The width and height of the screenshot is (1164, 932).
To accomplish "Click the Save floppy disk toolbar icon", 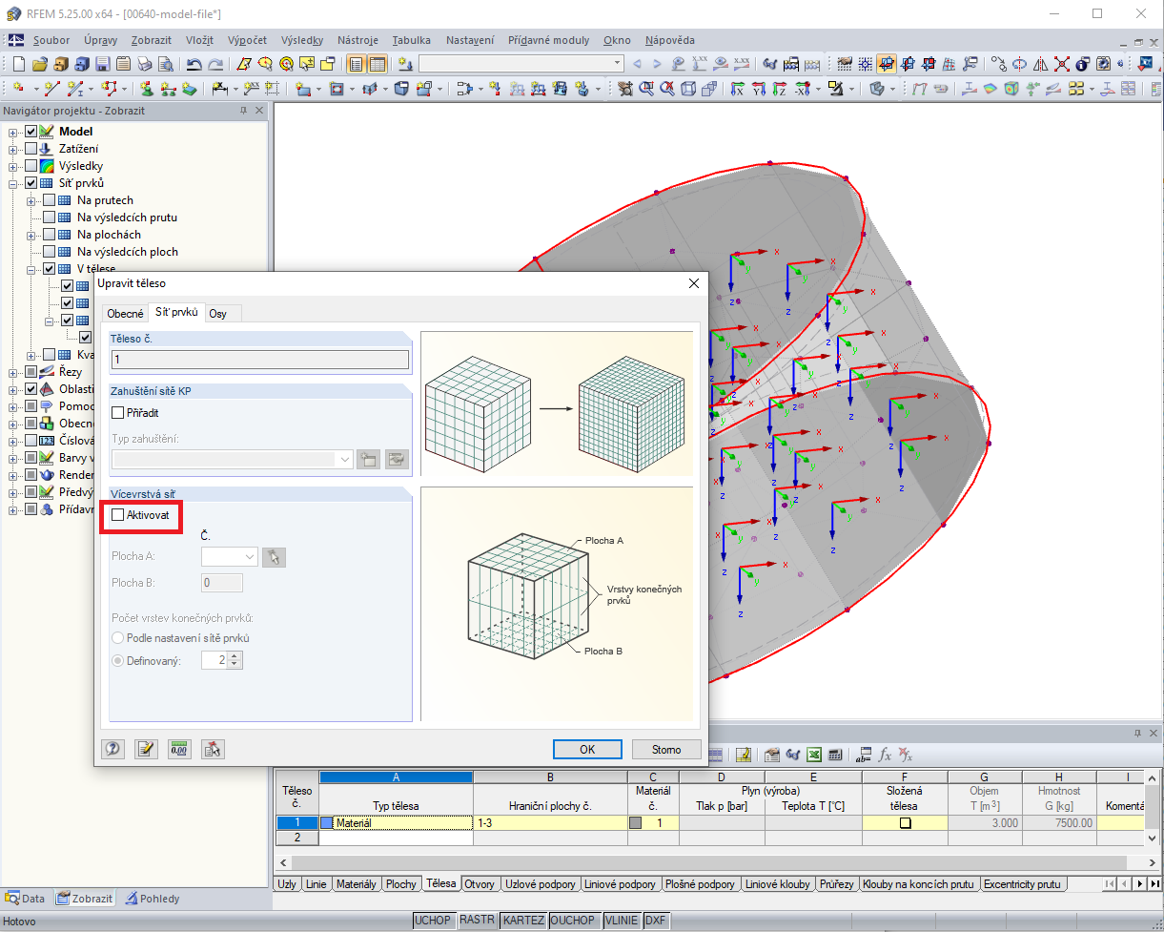I will (x=103, y=64).
